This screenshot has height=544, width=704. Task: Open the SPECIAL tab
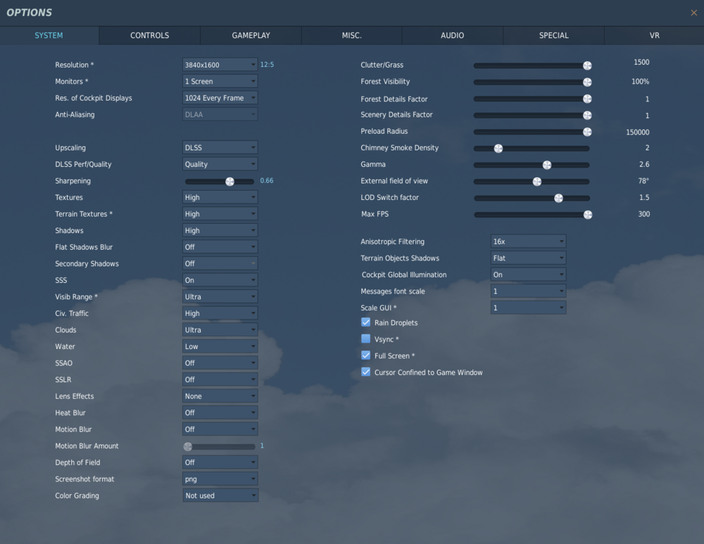click(553, 35)
